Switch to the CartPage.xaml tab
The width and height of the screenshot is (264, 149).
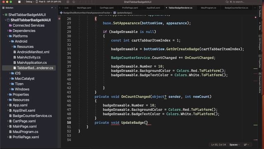click(x=106, y=8)
